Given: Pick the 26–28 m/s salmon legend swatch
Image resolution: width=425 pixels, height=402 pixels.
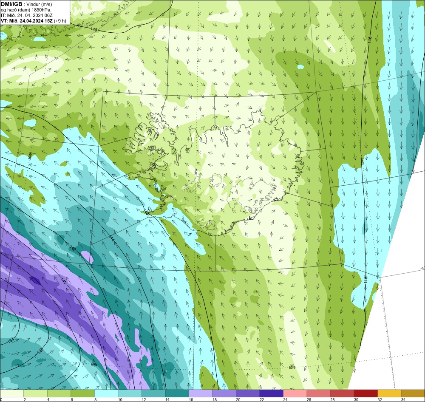Looking at the screenshot, I should 318,394.
